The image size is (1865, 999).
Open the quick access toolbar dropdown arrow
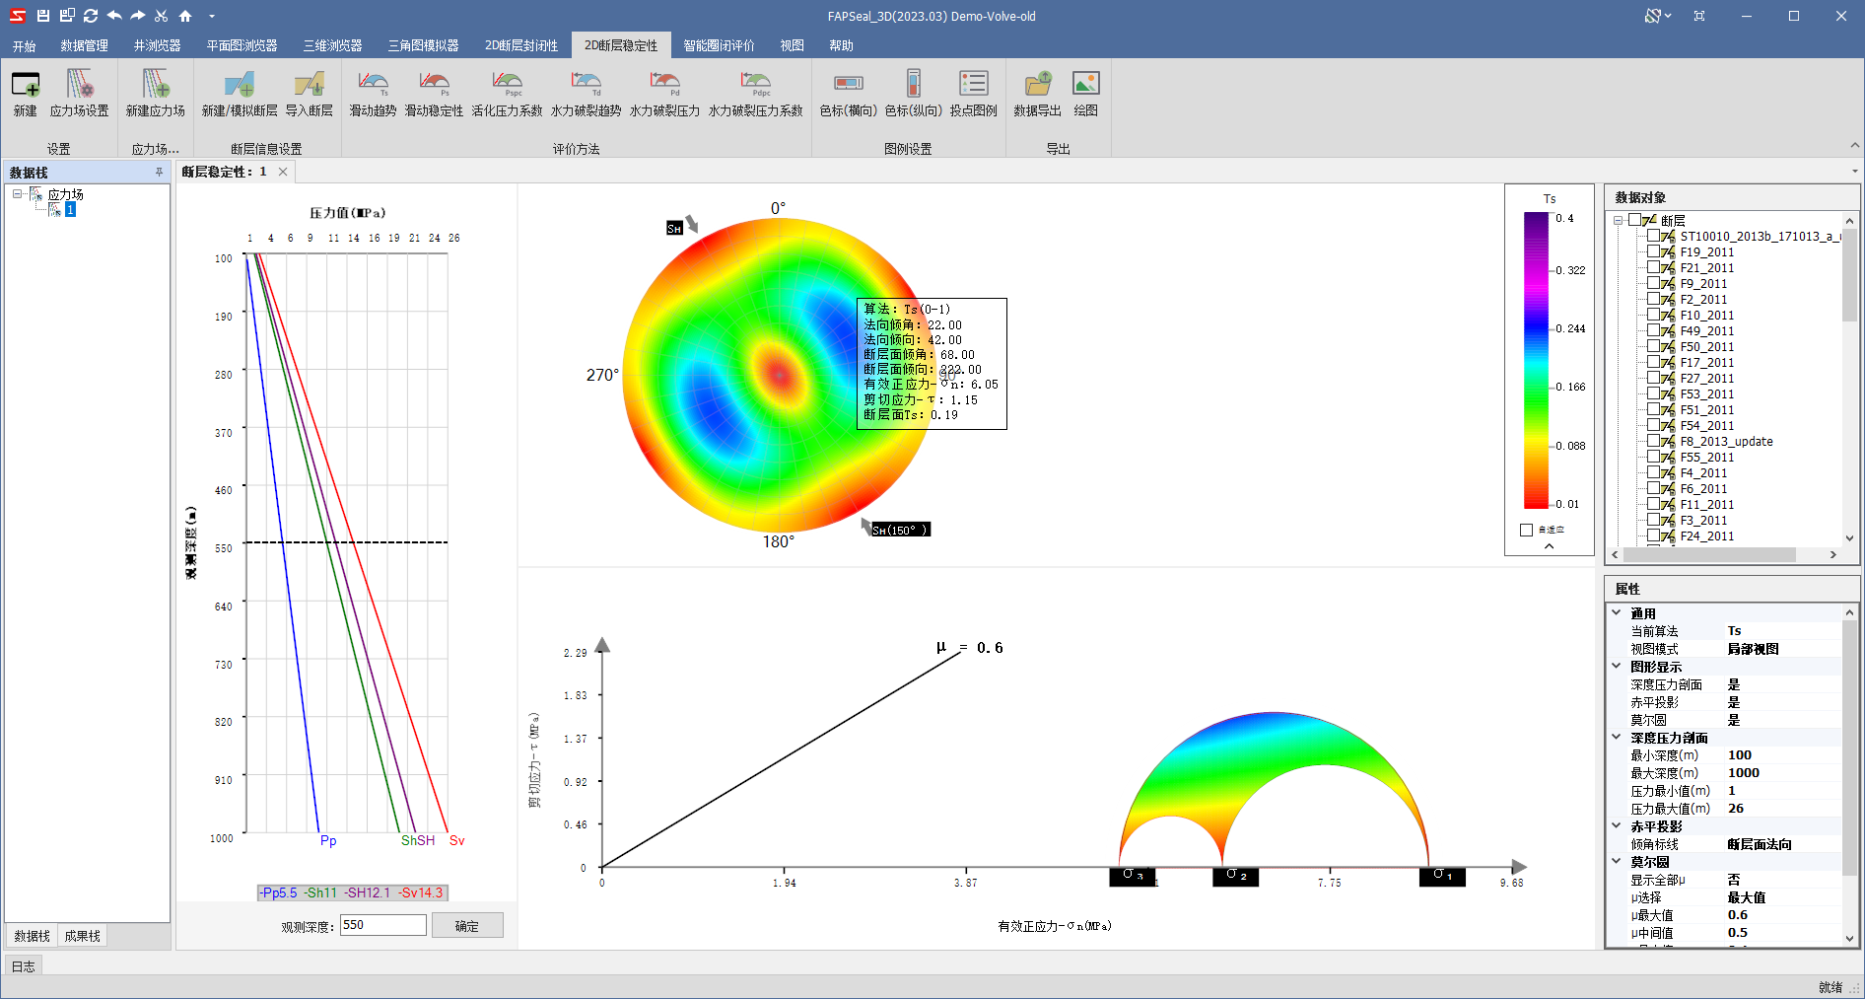tap(212, 17)
